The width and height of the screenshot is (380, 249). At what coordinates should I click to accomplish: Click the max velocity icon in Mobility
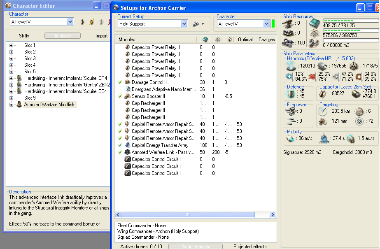[x=290, y=138]
